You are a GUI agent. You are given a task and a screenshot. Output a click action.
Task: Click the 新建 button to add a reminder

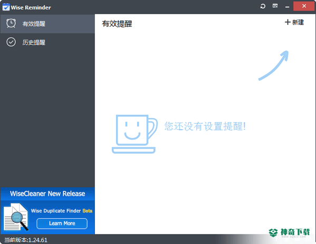coord(294,22)
